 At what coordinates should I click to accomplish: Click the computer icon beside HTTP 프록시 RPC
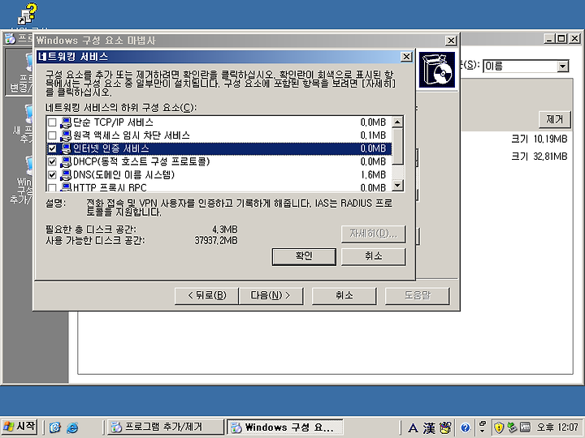pyautogui.click(x=66, y=187)
